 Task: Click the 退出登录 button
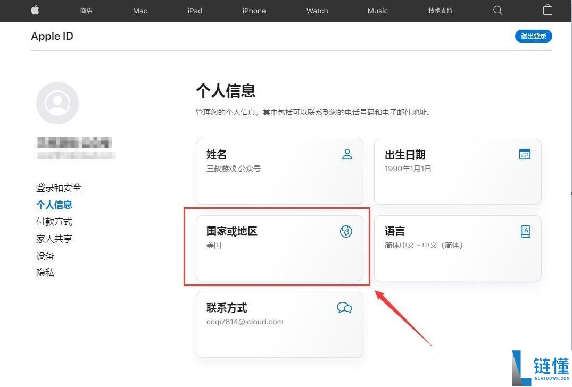[x=533, y=36]
